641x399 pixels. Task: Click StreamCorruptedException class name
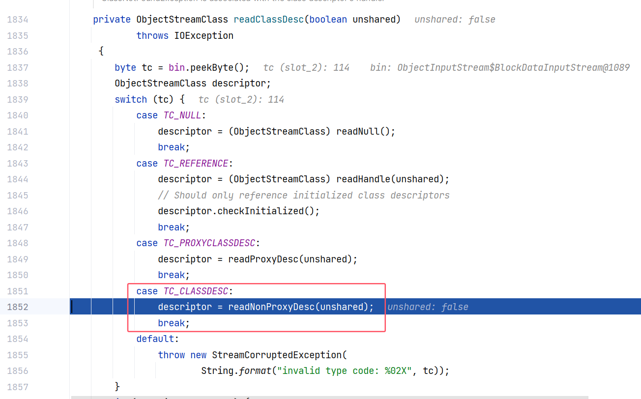[276, 355]
